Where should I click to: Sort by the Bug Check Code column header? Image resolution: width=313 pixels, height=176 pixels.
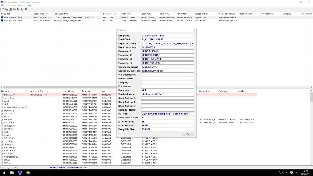tap(111, 14)
